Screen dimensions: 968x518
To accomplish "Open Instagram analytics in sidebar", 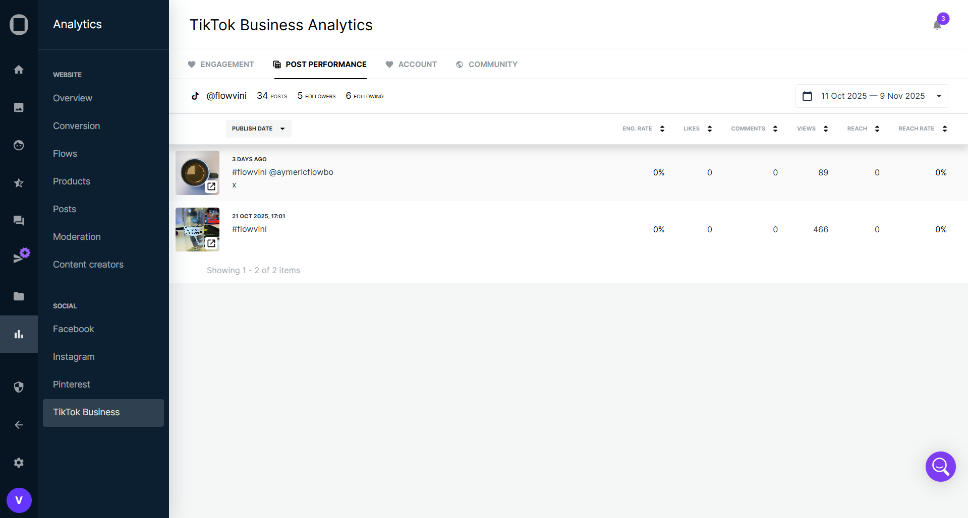I will [74, 357].
